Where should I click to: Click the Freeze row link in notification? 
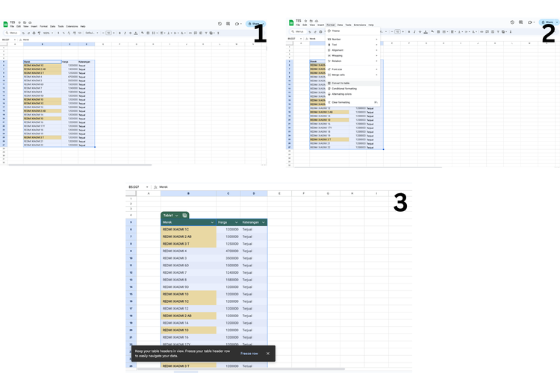click(249, 354)
